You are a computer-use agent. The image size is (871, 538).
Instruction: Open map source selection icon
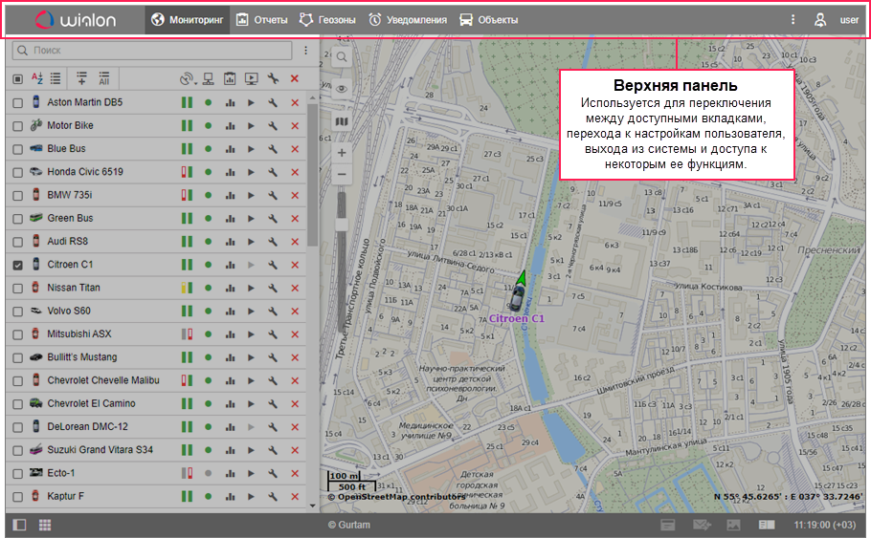point(342,121)
